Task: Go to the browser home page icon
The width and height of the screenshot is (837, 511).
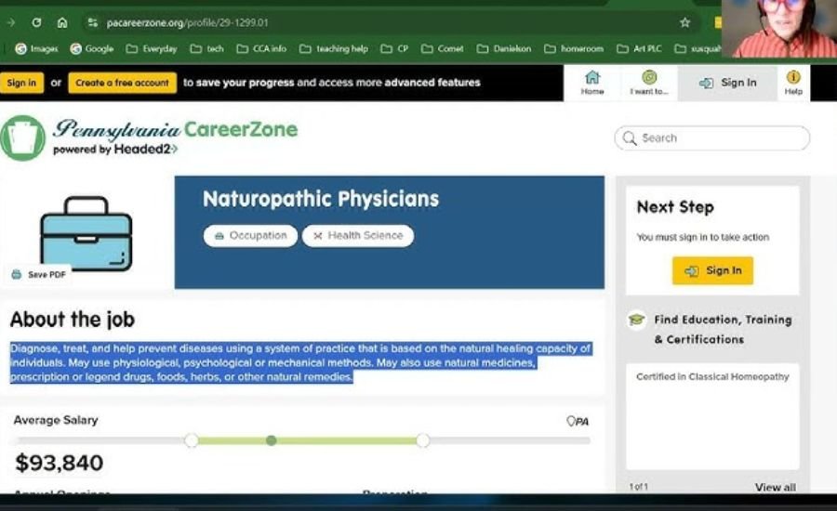Action: point(62,22)
